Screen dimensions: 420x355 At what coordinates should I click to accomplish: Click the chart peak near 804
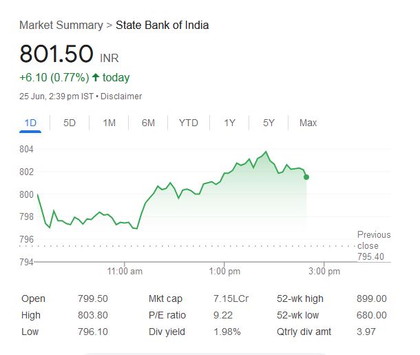(266, 152)
